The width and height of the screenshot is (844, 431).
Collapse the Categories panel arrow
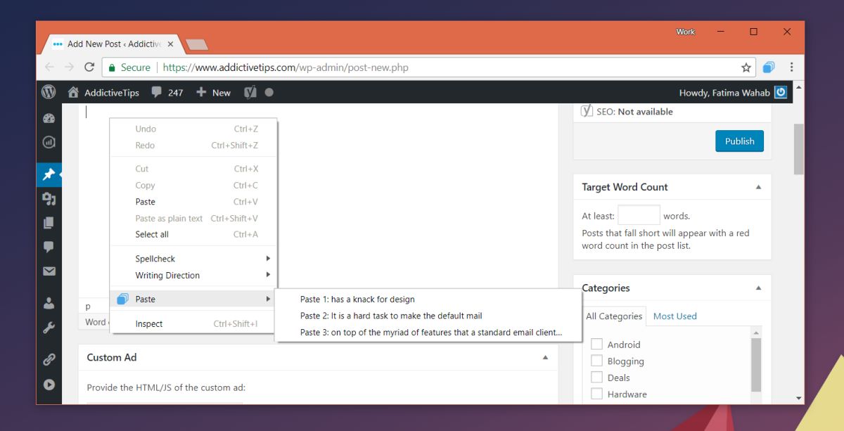pyautogui.click(x=758, y=288)
